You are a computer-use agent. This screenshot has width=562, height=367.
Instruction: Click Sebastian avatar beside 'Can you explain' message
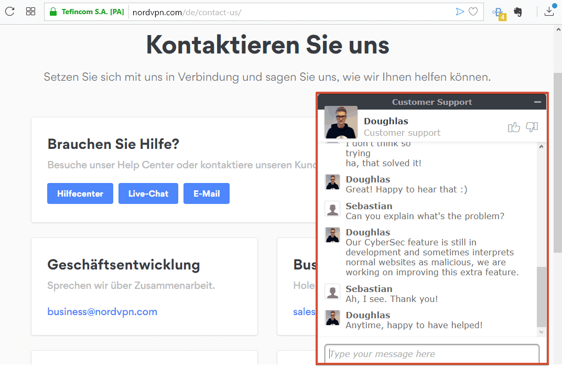[x=332, y=209]
